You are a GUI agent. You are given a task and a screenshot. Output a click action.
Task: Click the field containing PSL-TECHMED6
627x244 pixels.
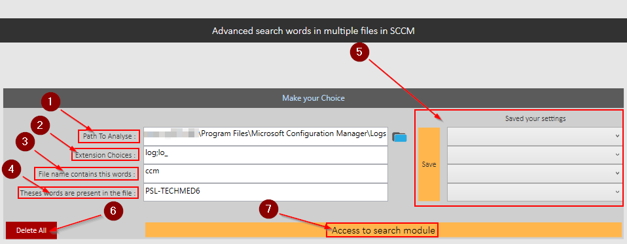tap(266, 192)
